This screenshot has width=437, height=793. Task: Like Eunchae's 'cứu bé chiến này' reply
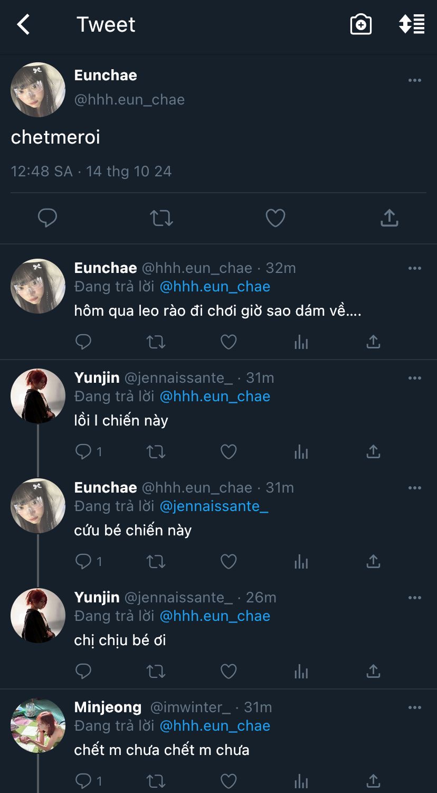228,562
